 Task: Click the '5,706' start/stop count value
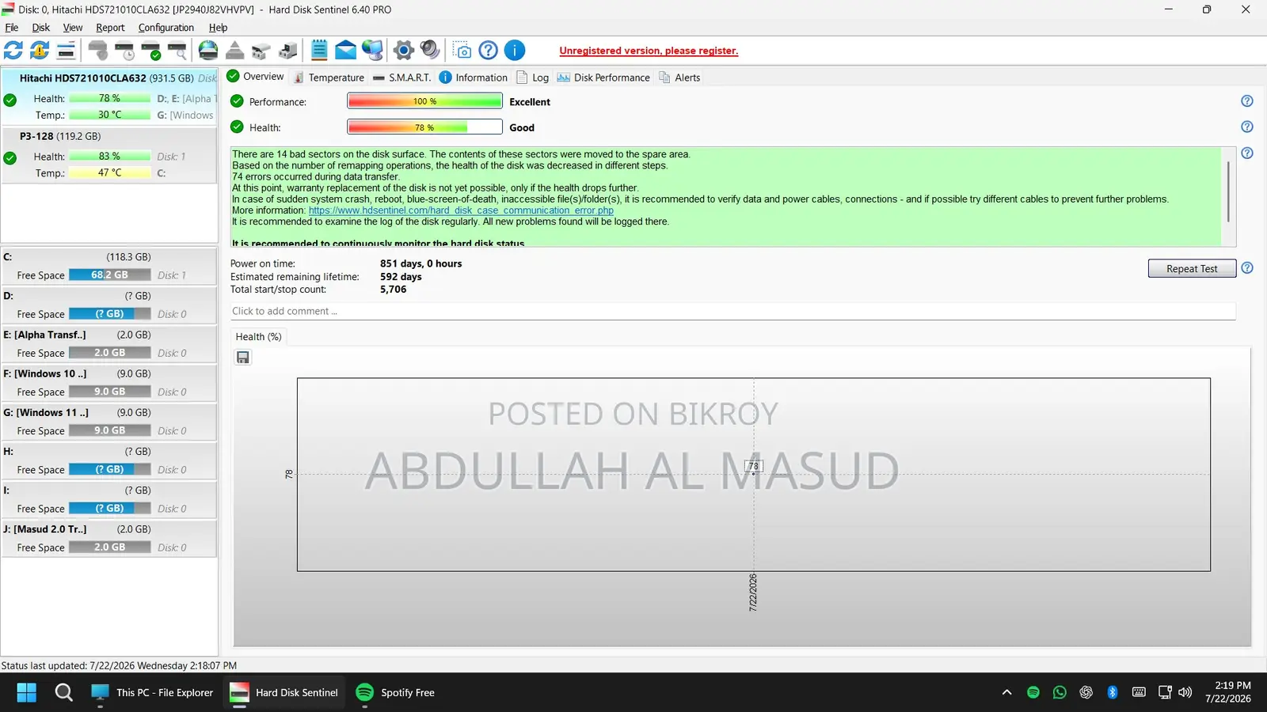394,290
